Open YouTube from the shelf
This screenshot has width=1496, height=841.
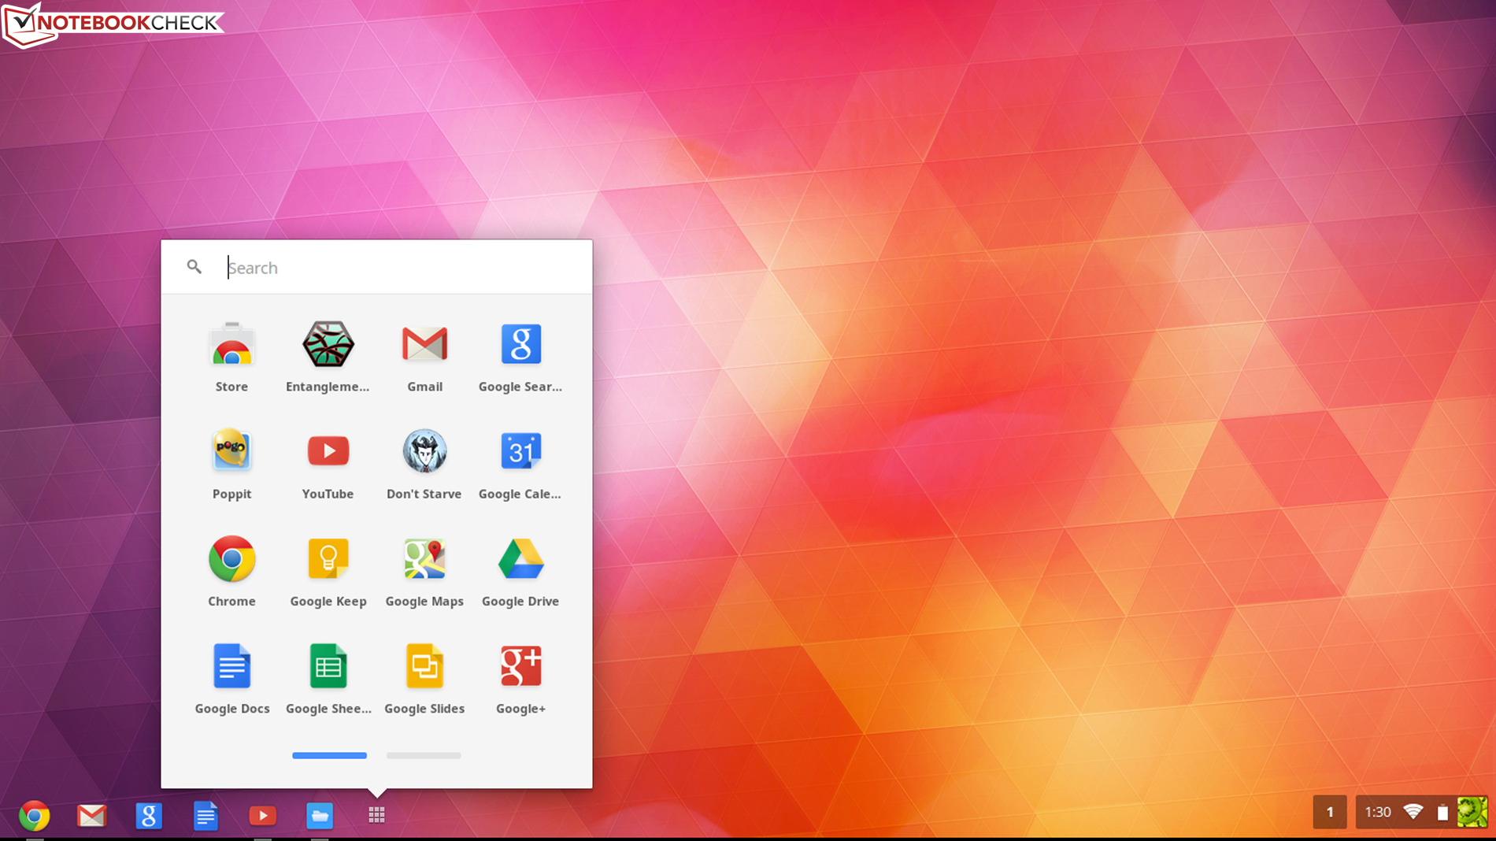pos(262,816)
